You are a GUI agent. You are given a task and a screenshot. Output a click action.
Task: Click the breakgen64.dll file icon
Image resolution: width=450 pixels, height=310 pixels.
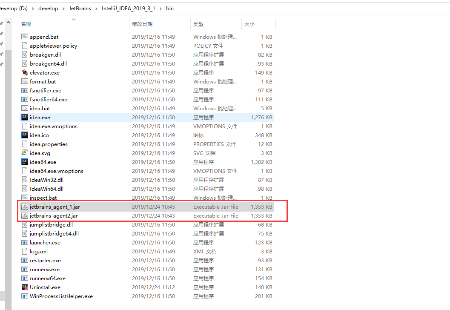pos(25,63)
